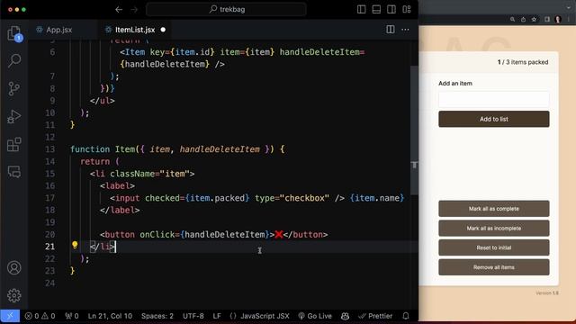Open the chat panel icon in activity bar
Viewport: 576px width, 324px height.
click(14, 172)
